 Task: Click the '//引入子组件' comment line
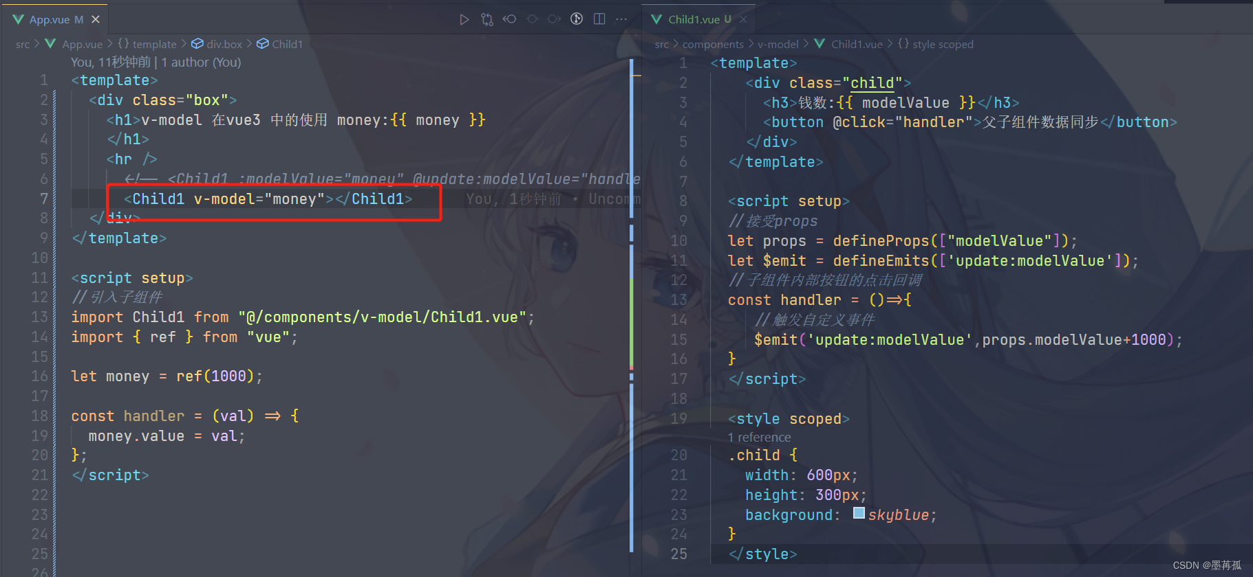pos(117,297)
